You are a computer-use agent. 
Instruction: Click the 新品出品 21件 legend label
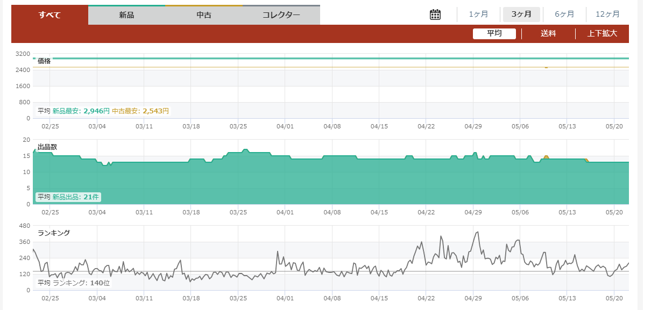coord(75,197)
